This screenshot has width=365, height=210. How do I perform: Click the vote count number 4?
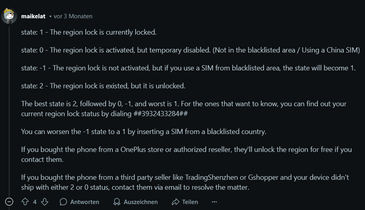click(x=35, y=202)
